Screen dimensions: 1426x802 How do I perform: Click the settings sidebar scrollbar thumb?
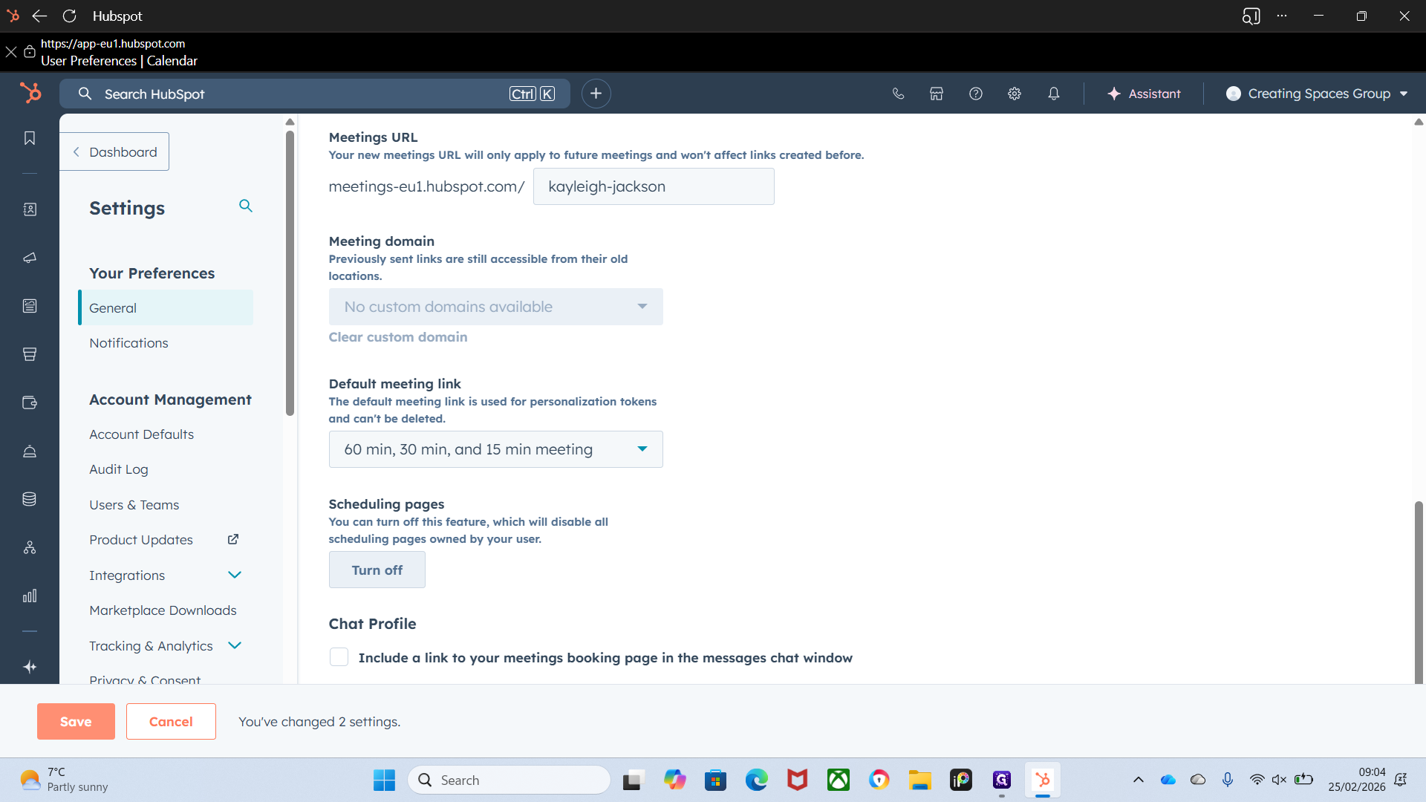290,273
